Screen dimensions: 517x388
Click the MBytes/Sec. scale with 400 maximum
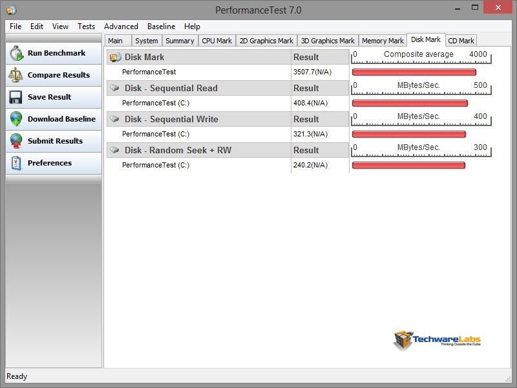(x=421, y=119)
